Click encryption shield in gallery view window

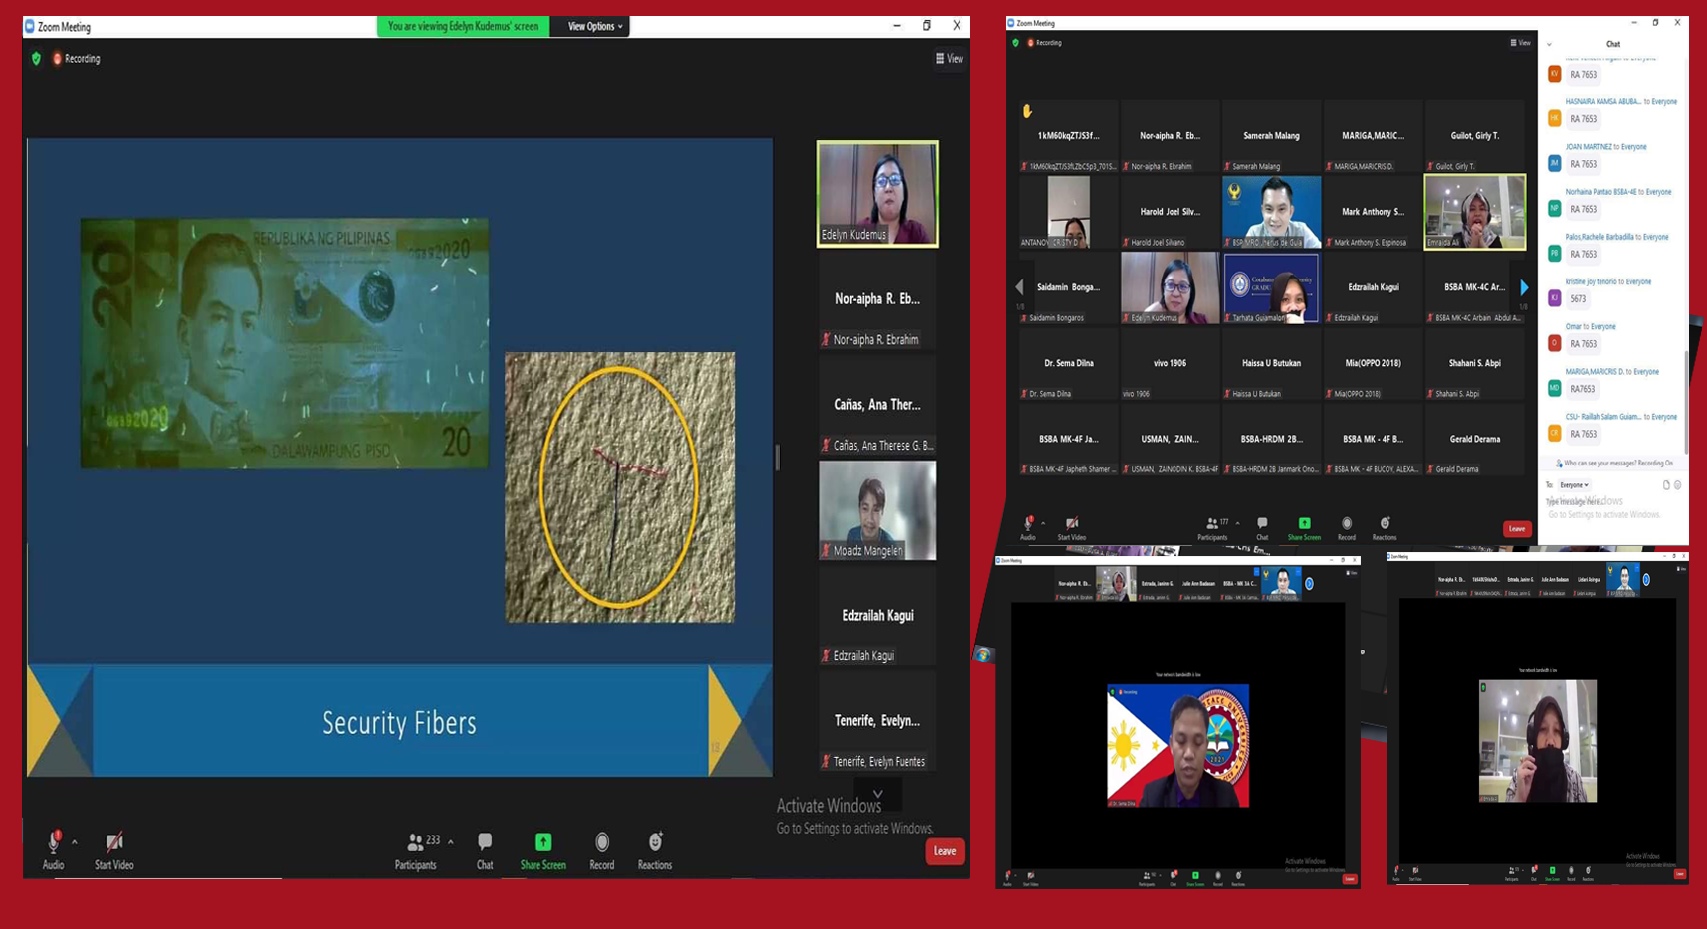pyautogui.click(x=1016, y=43)
